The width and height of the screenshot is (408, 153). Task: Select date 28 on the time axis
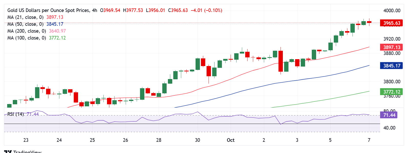(159, 140)
